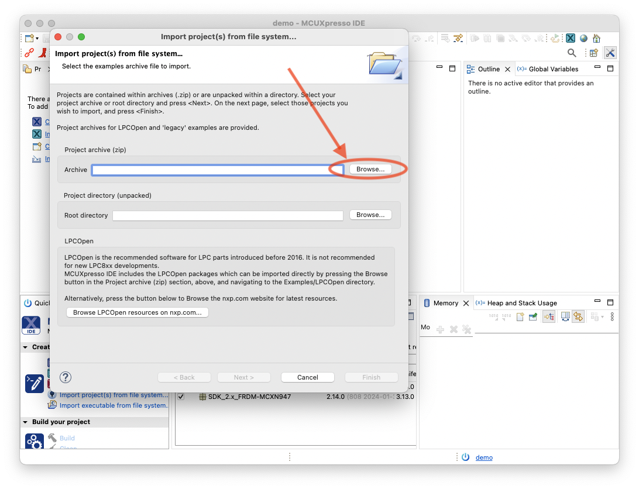Switch to the Global Variables tab
639x489 pixels.
547,69
